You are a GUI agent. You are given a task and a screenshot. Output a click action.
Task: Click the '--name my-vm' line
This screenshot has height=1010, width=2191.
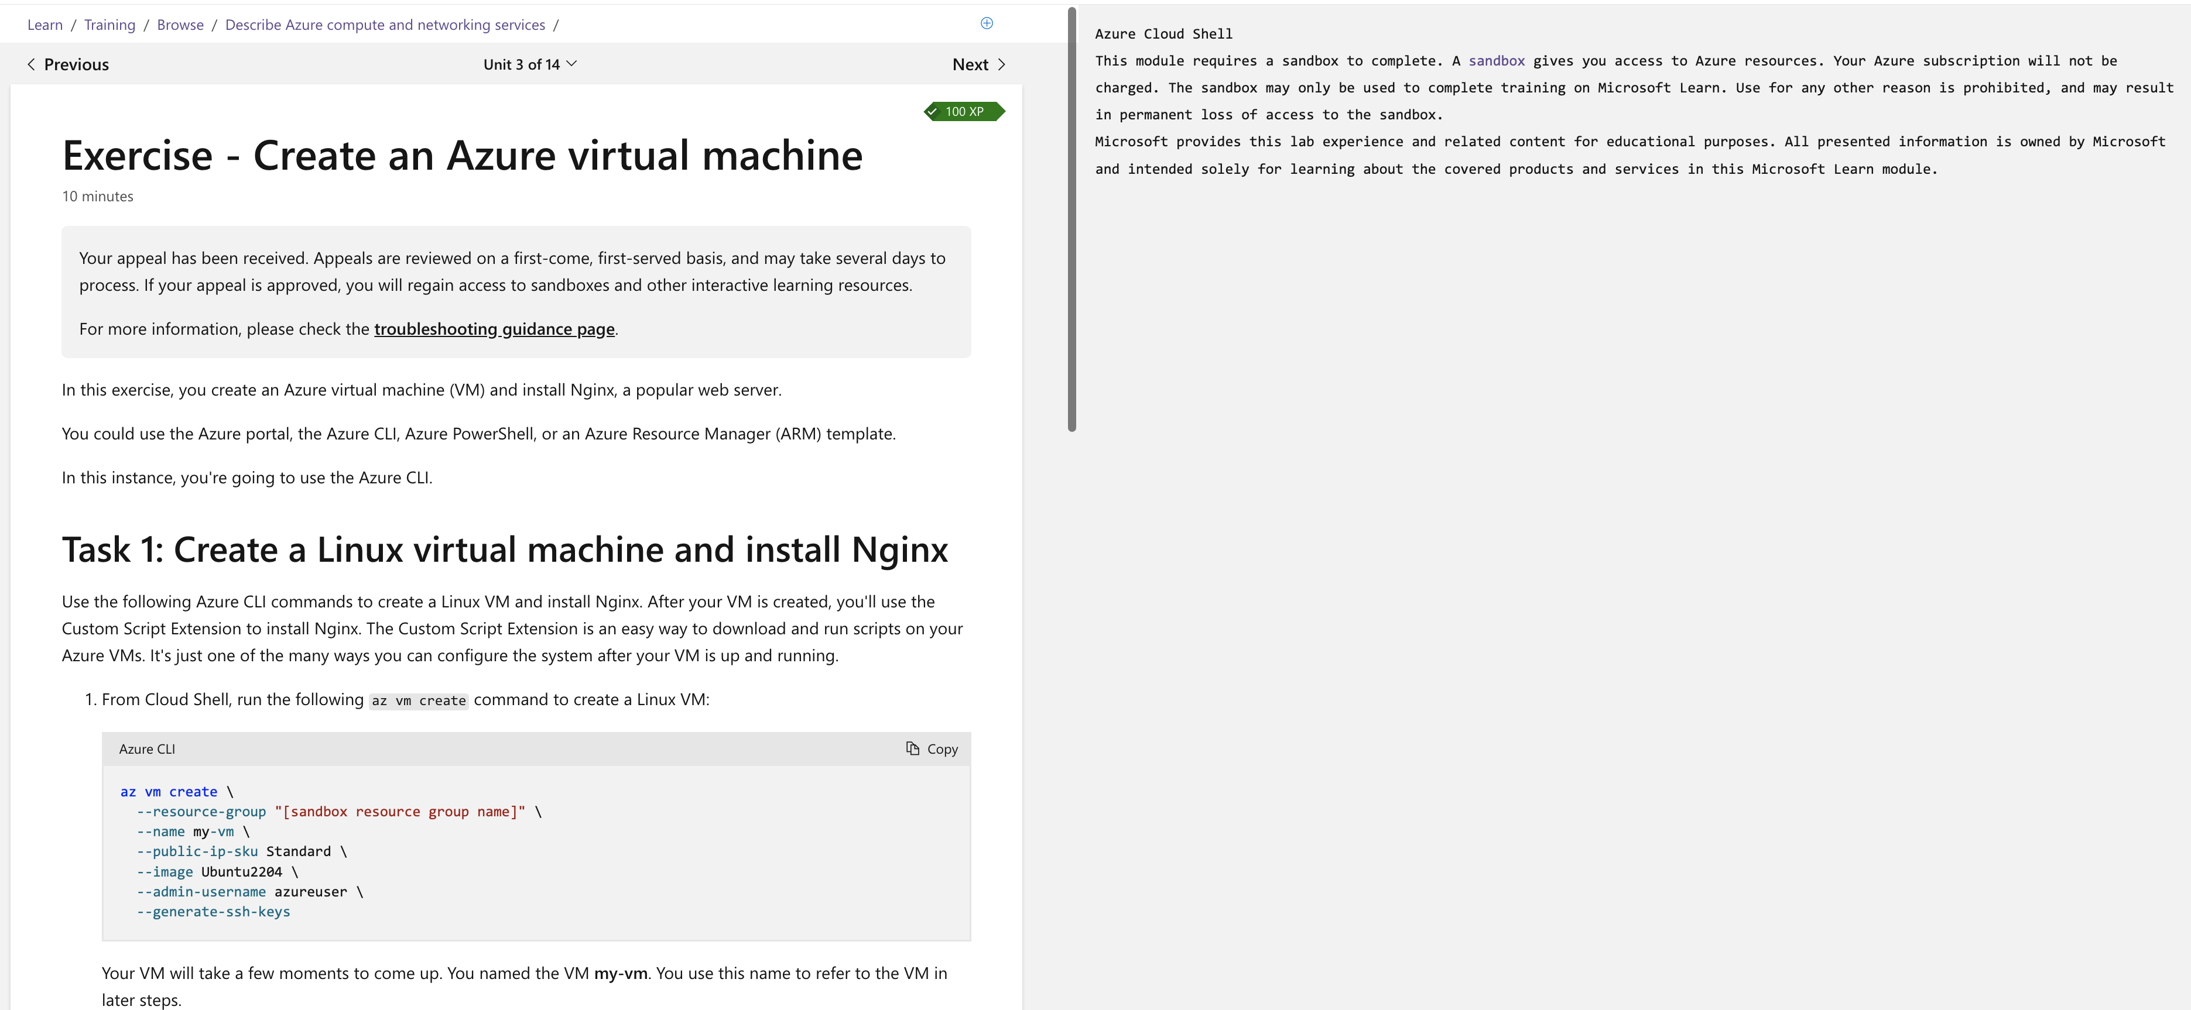click(193, 832)
